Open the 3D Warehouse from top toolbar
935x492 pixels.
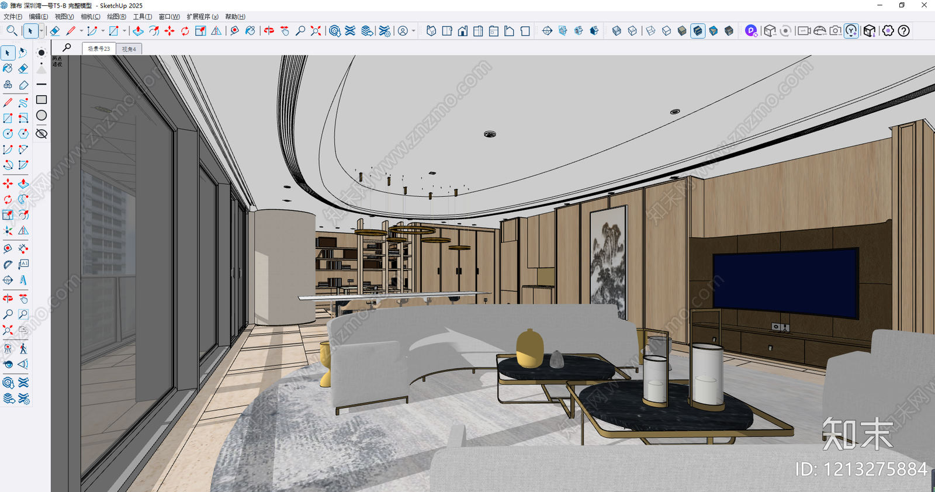tap(335, 31)
